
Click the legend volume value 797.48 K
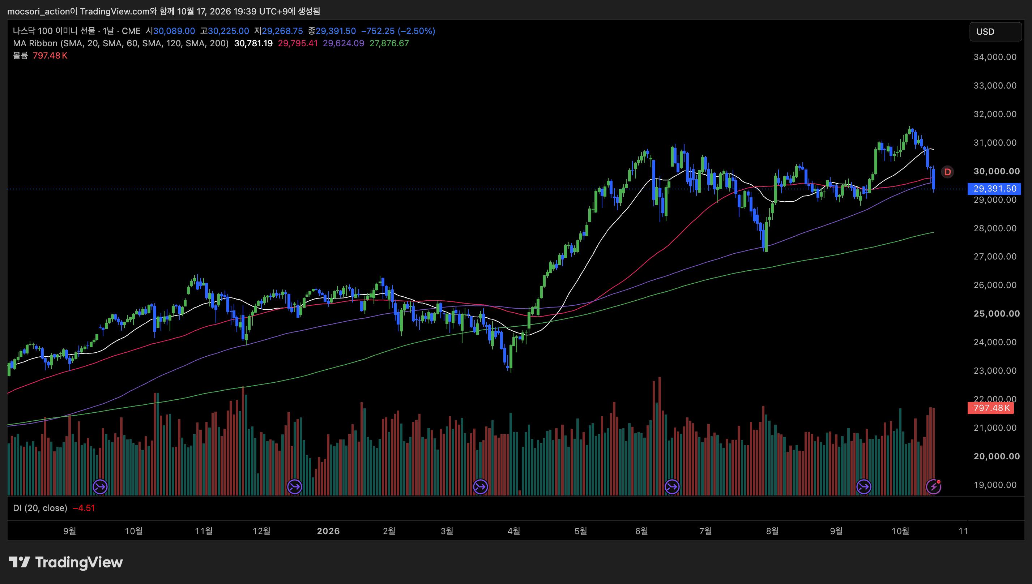[50, 56]
